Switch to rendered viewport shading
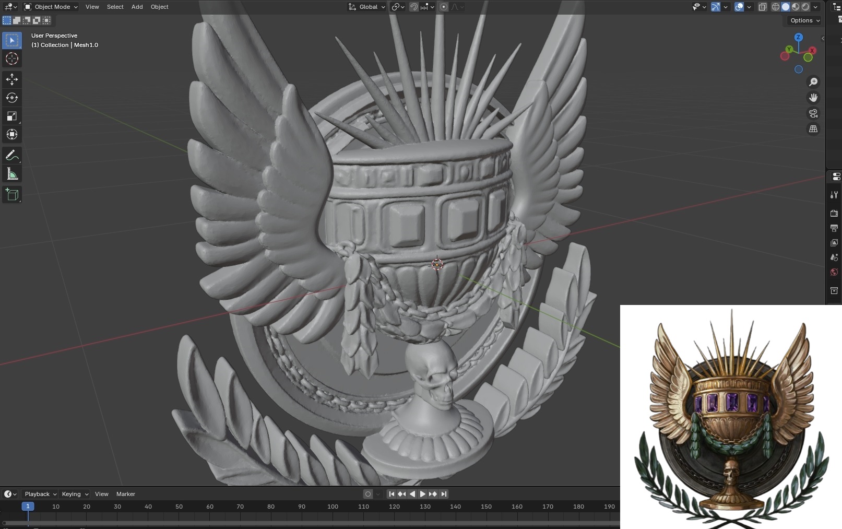Viewport: 842px width, 529px height. click(805, 7)
